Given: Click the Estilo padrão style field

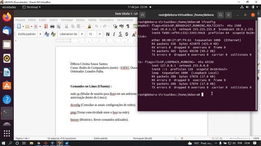Looking at the screenshot, I should point(27,34).
